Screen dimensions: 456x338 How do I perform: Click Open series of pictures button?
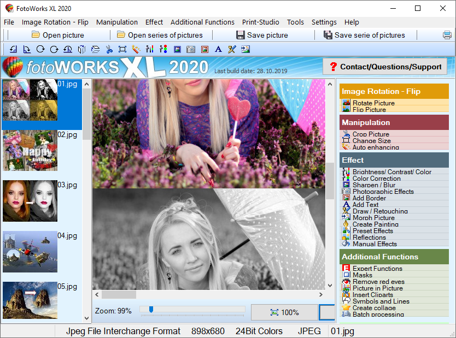coord(160,35)
